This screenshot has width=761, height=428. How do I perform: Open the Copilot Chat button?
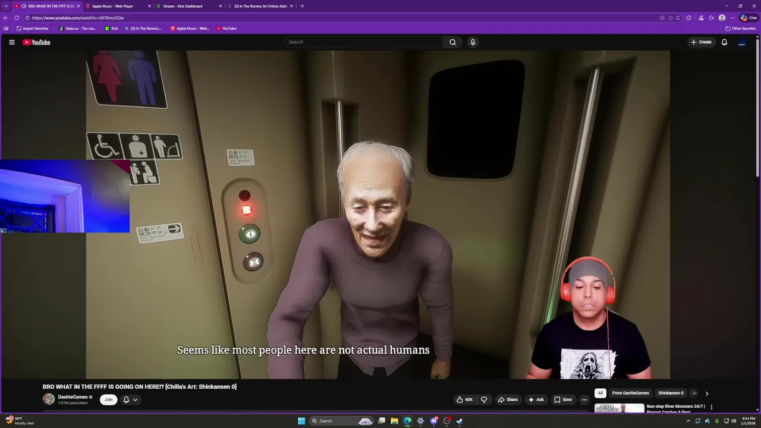point(749,18)
